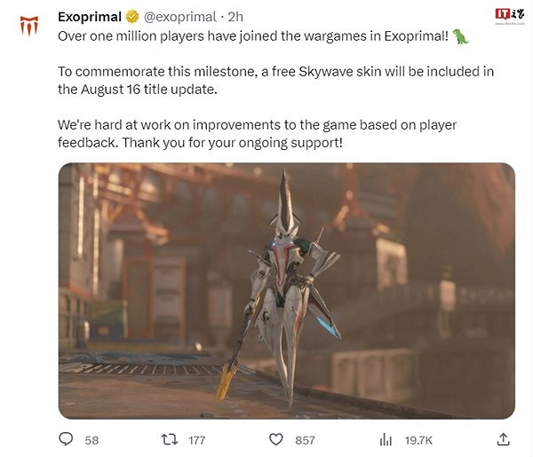Click the gold verified badge icon
533x457 pixels.
pyautogui.click(x=132, y=17)
